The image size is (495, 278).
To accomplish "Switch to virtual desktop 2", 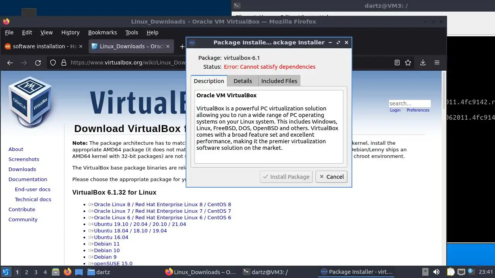I will (26, 272).
